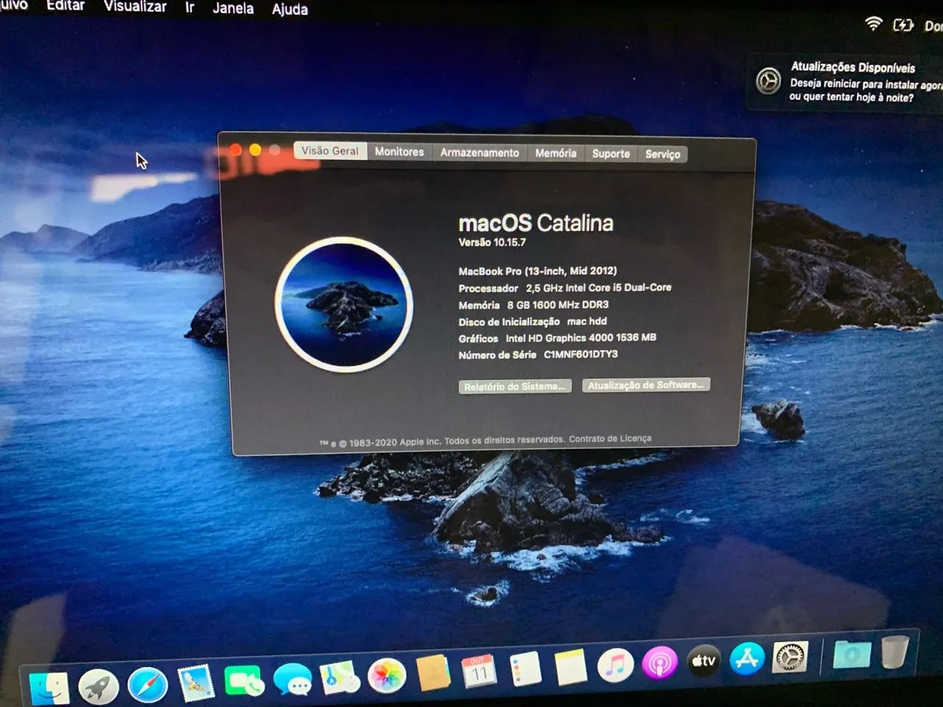943x707 pixels.
Task: Click the Versão 10.15.7 text
Action: (492, 242)
